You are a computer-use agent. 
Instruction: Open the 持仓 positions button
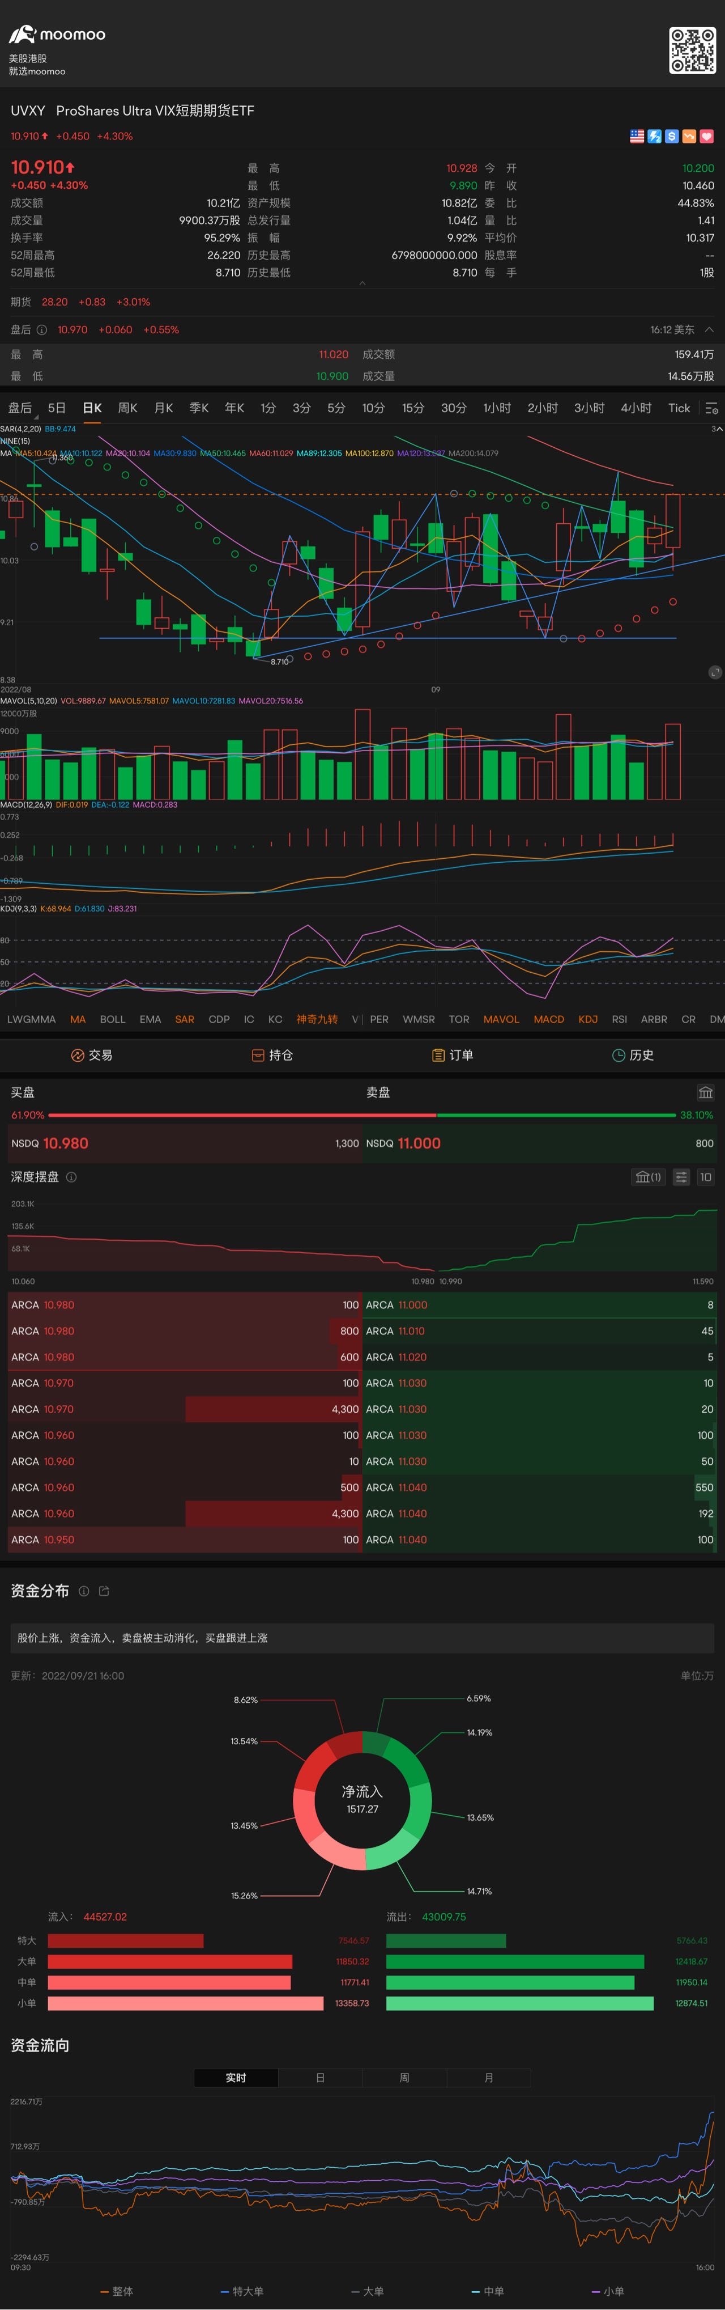pyautogui.click(x=272, y=1056)
